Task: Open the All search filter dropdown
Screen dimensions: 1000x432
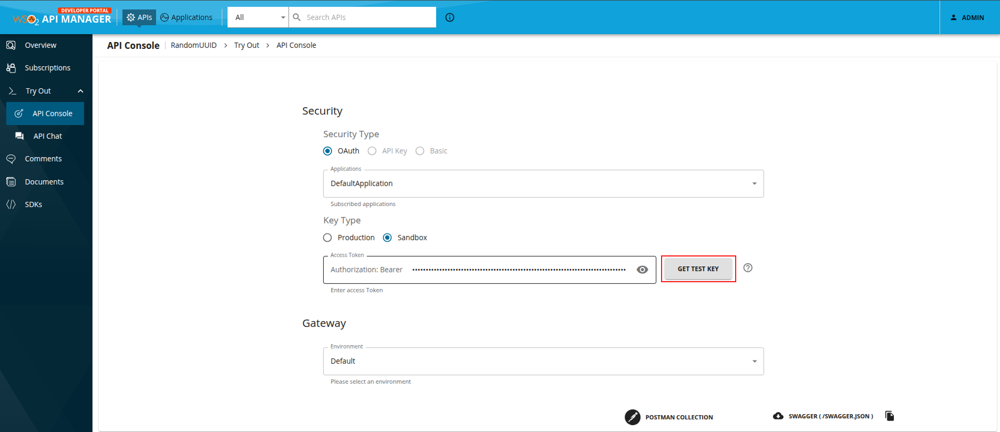Action: click(x=259, y=17)
